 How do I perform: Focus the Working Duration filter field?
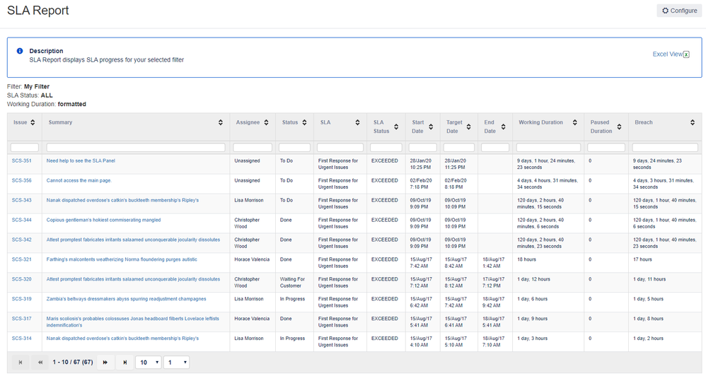(548, 148)
